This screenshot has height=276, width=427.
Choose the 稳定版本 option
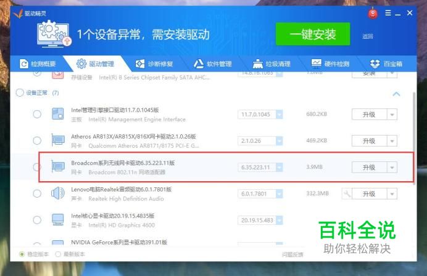22,254
